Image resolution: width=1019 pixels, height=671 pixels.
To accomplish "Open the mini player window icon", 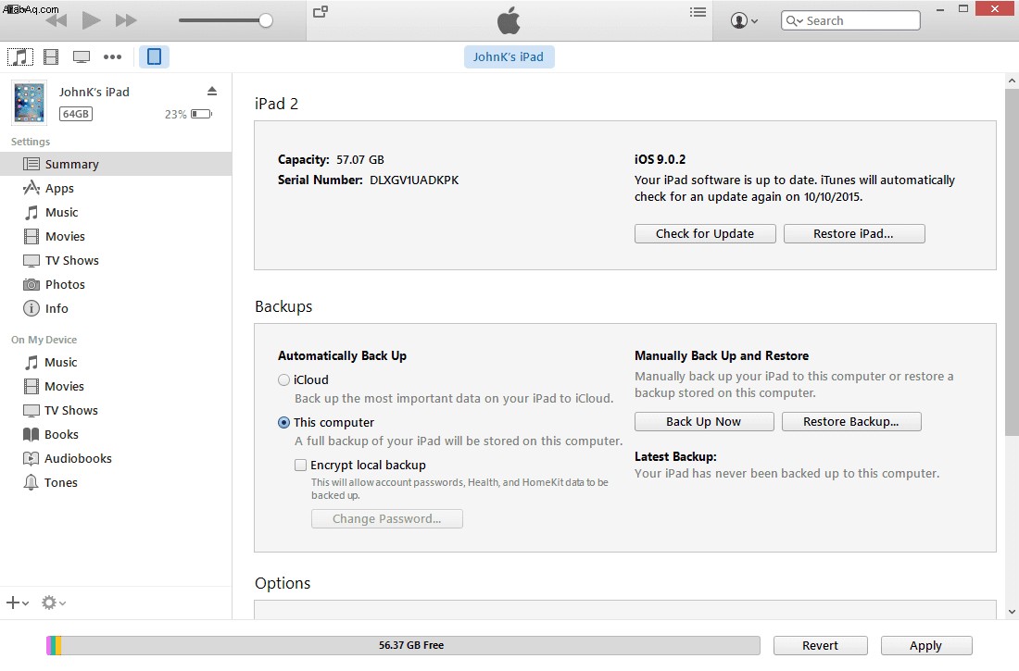I will click(x=321, y=12).
